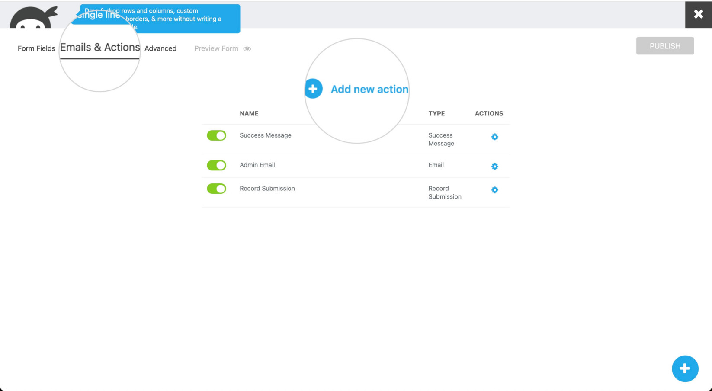Select the Emails & Actions tab
Image resolution: width=712 pixels, height=391 pixels.
click(x=100, y=48)
